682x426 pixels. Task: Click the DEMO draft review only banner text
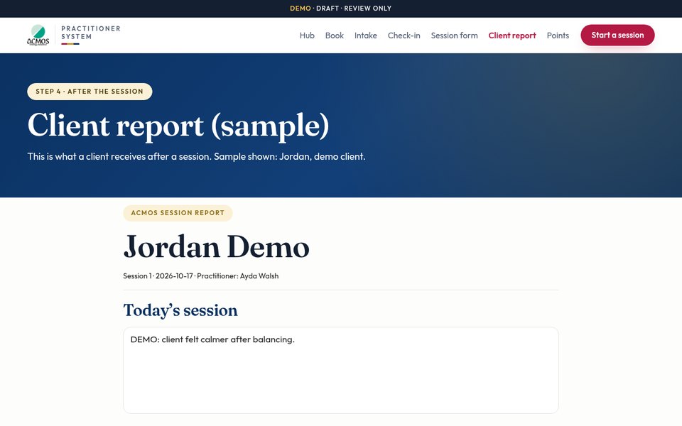340,9
